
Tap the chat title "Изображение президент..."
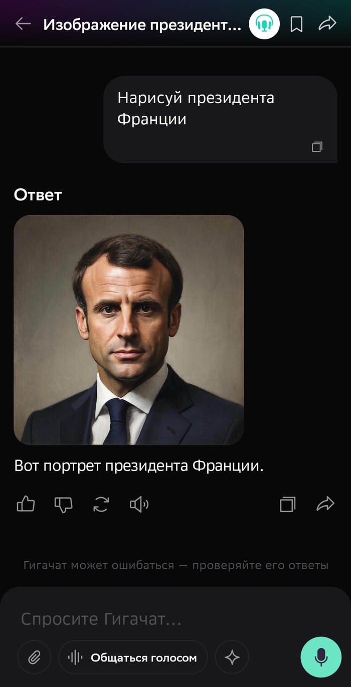tap(142, 25)
